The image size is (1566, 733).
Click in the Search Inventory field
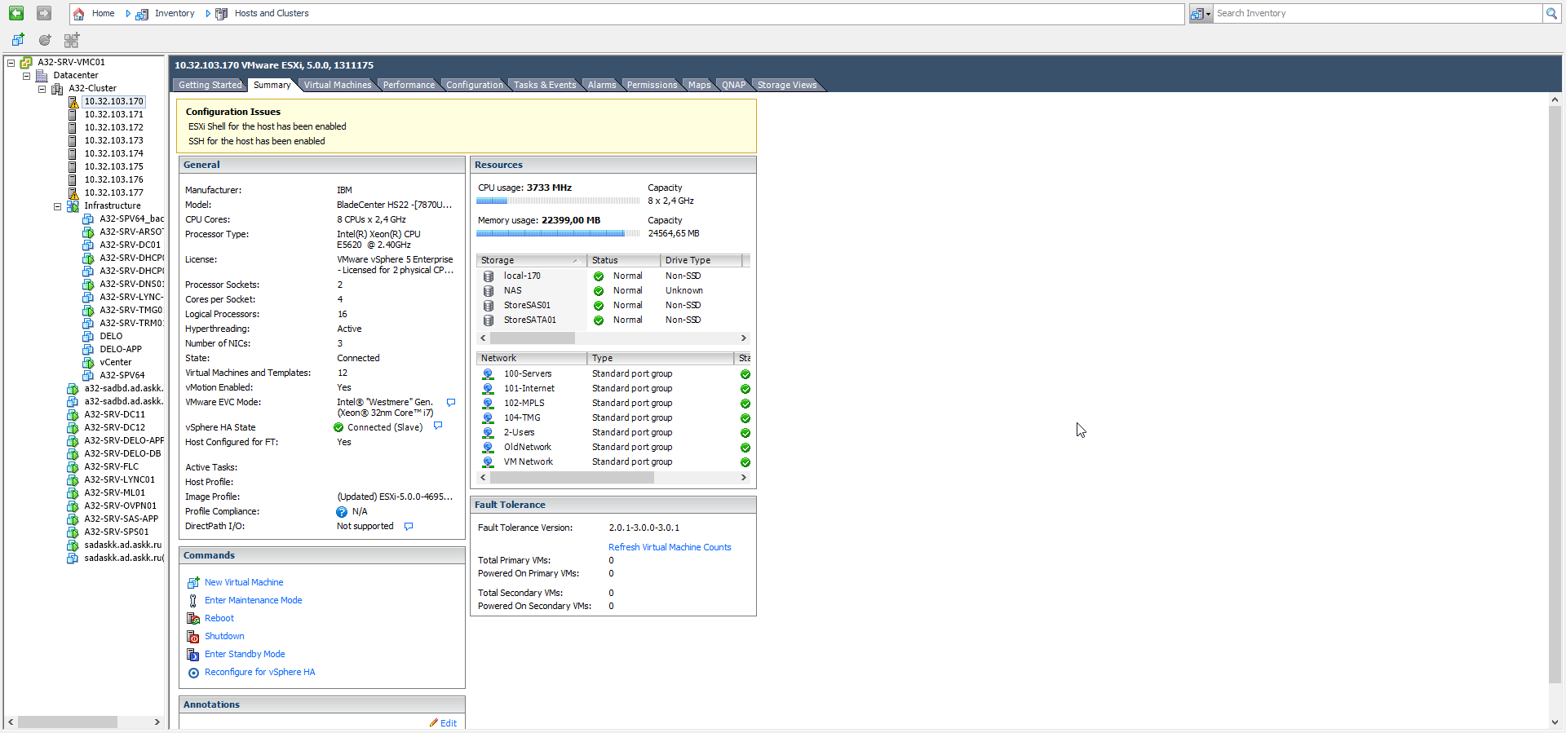(x=1378, y=13)
